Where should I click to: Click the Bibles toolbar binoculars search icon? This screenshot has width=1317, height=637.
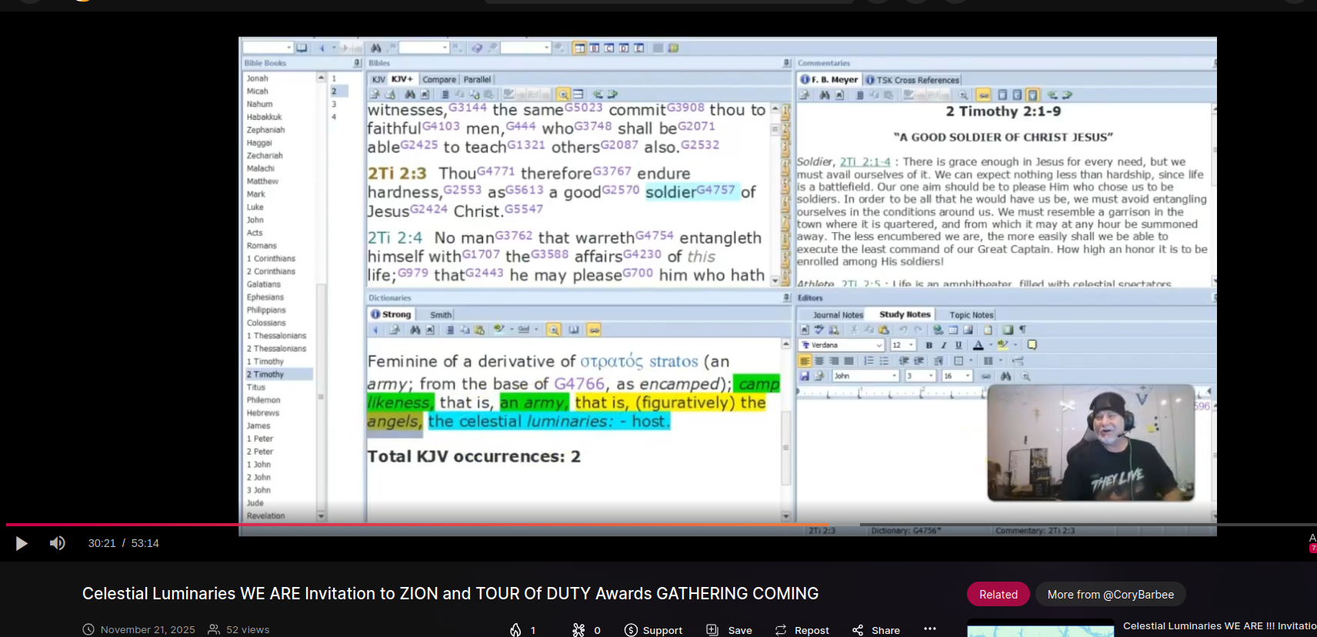(410, 95)
